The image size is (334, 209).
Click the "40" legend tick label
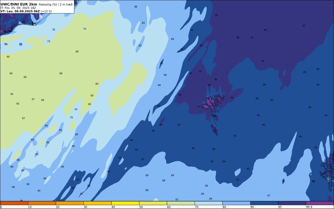[113, 207]
